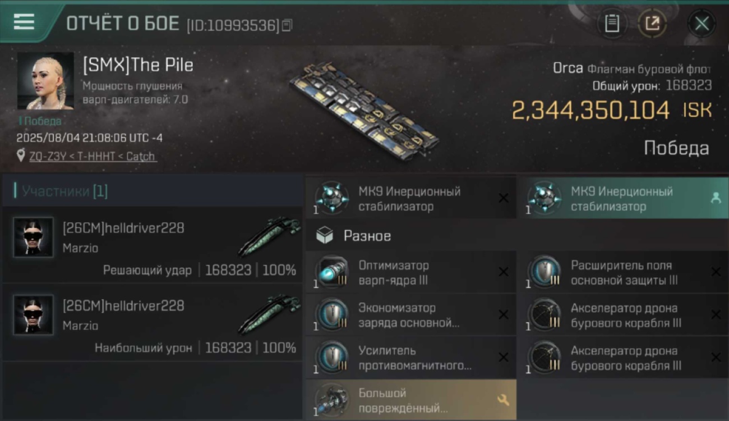Open helldriver228 entry with Наибольший урон
Image resolution: width=729 pixels, height=421 pixels.
click(x=153, y=322)
